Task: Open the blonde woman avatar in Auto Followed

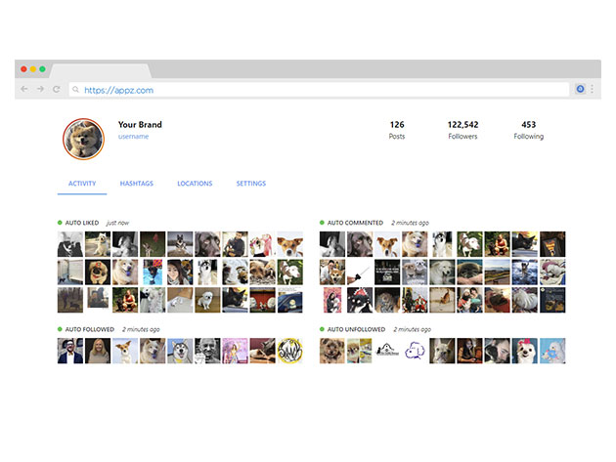Action: (98, 351)
